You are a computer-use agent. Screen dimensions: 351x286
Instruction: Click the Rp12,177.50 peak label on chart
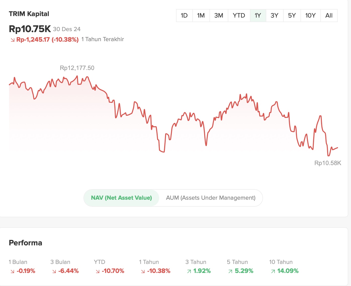tap(76, 68)
